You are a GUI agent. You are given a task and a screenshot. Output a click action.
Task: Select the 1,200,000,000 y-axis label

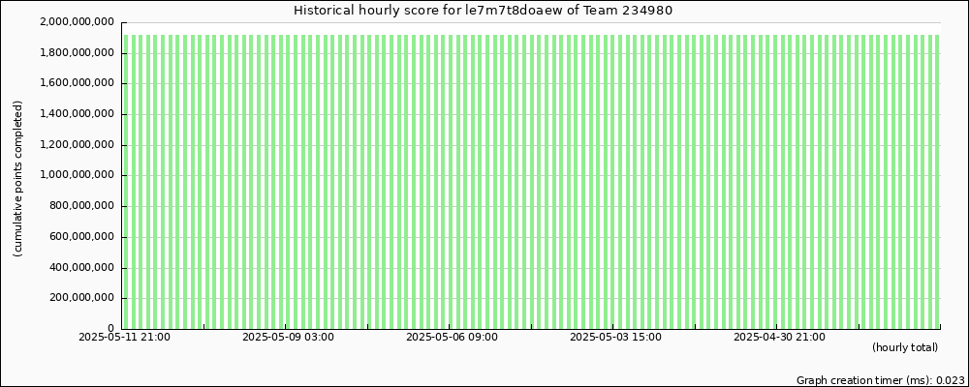pyautogui.click(x=77, y=145)
